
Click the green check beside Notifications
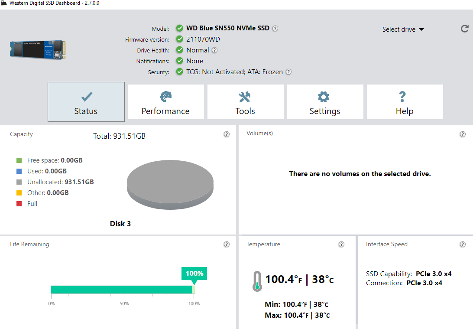pos(179,61)
